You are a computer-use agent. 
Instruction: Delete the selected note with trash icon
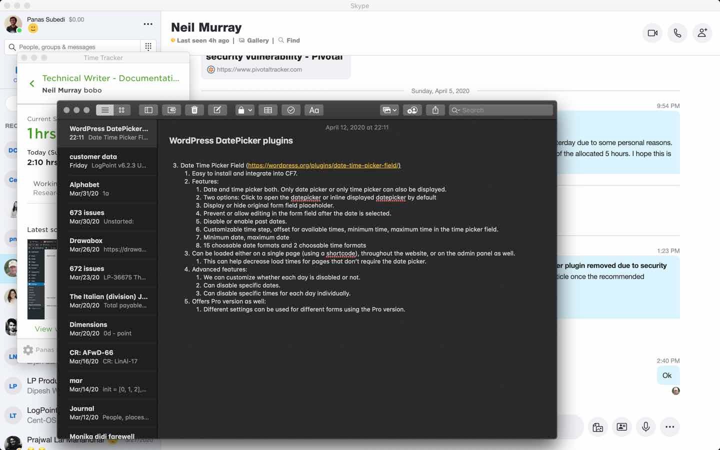pyautogui.click(x=194, y=110)
